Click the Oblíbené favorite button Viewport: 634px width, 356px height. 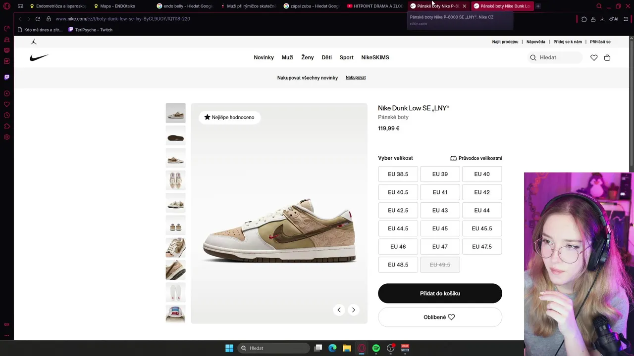[440, 317]
